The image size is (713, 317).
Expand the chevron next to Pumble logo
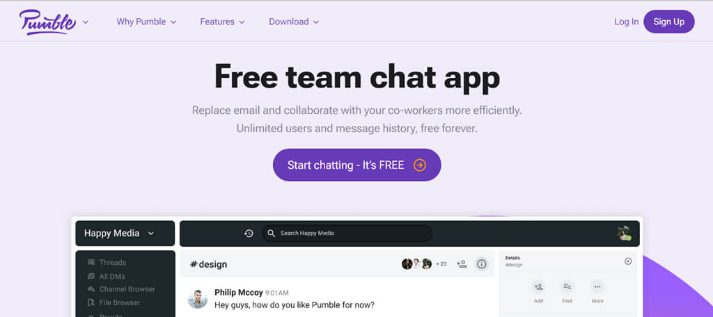[86, 22]
